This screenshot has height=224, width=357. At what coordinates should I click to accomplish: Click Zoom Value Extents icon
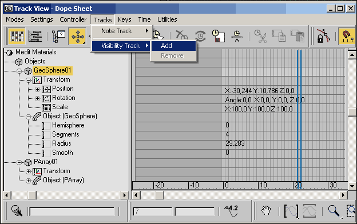(x=309, y=211)
